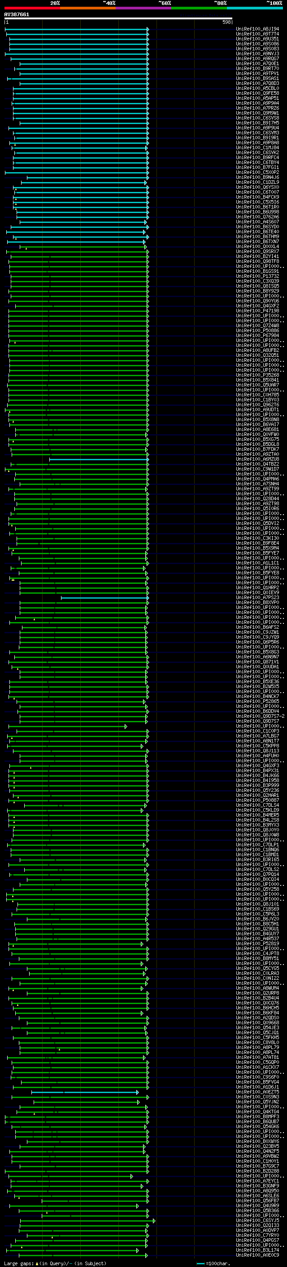Open hit UniRef100_A5CBL0
This screenshot has height=1267, width=287.
coord(257,89)
